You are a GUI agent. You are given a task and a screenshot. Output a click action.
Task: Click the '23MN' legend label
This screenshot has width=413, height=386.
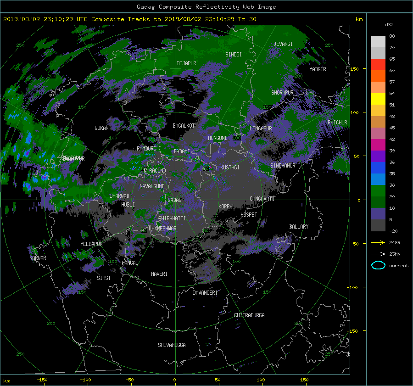click(395, 254)
